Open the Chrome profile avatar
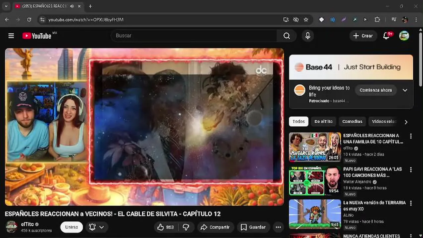 (x=404, y=20)
